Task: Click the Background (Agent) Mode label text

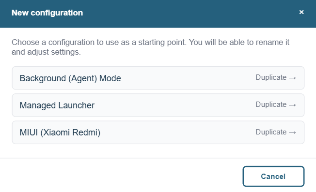Action: [x=70, y=78]
